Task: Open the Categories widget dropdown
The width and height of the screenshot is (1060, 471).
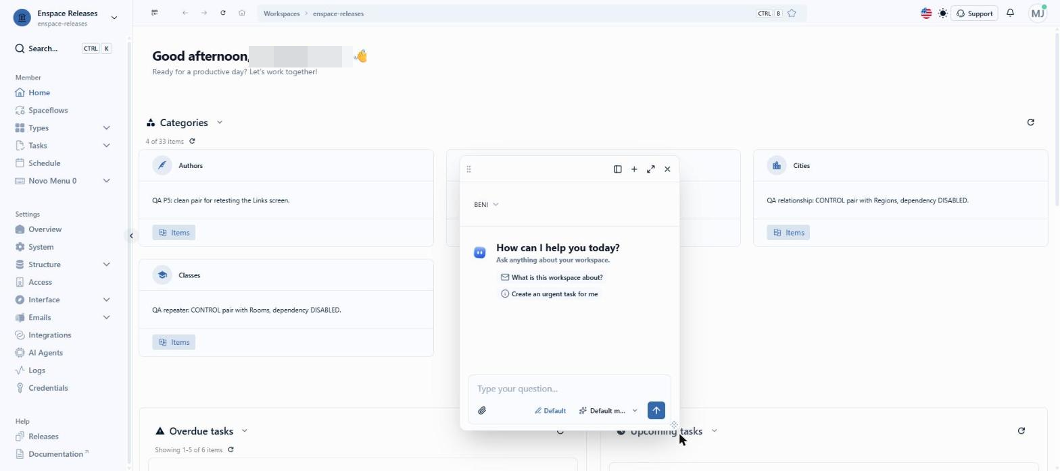Action: (220, 122)
